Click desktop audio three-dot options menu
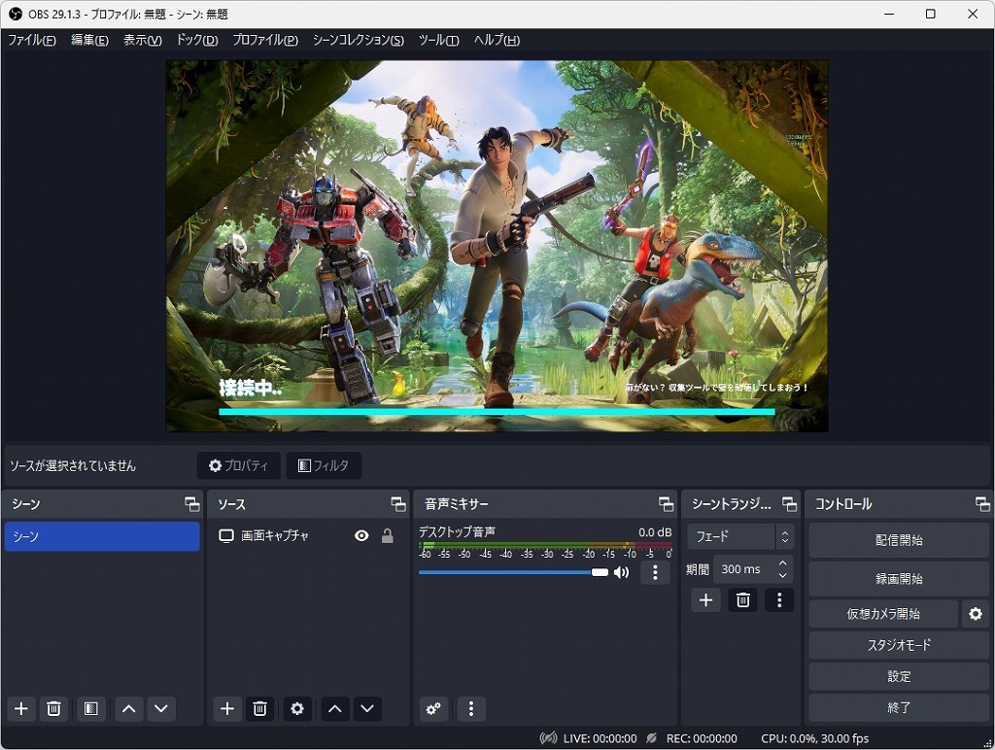 pos(655,572)
